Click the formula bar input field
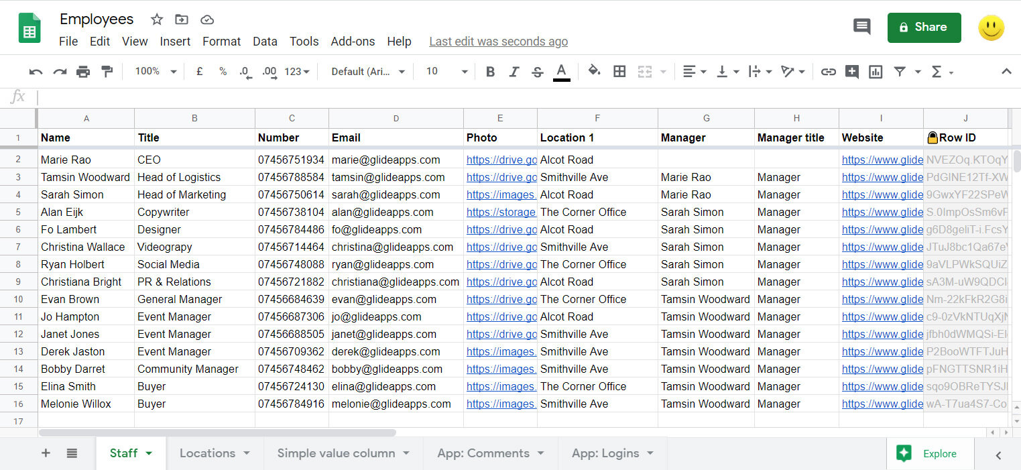The image size is (1021, 470). tap(523, 97)
